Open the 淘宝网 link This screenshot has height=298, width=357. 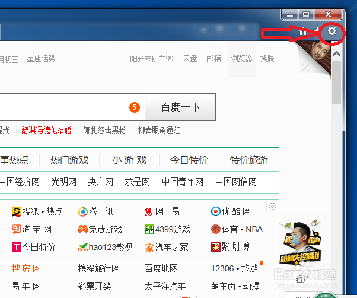(37, 229)
